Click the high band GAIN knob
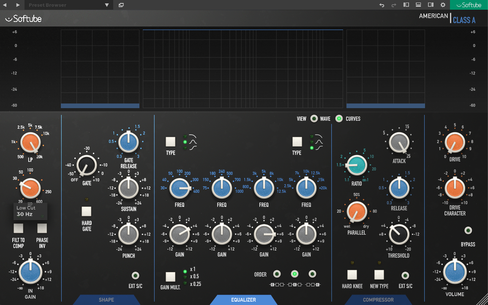Viewport: 488px width, 305px height. coord(306,234)
